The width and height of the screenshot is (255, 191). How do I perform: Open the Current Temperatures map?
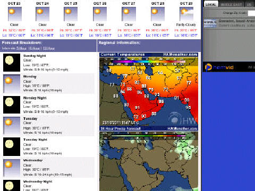(x=149, y=89)
